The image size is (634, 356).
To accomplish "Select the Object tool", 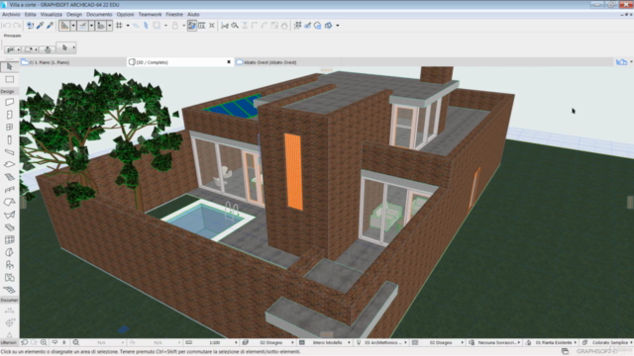I will (9, 265).
